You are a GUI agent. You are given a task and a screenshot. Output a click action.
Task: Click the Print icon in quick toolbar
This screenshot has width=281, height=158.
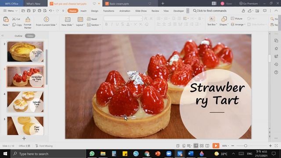[40, 11]
